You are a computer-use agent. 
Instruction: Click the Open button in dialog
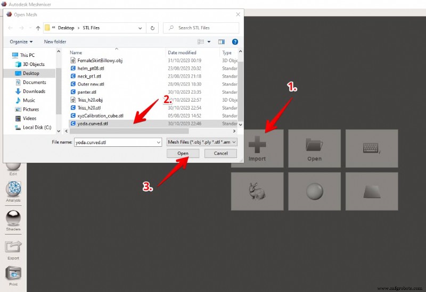(183, 153)
